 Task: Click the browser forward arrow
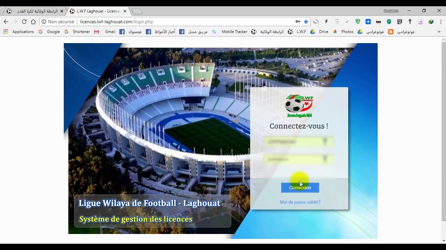point(15,22)
